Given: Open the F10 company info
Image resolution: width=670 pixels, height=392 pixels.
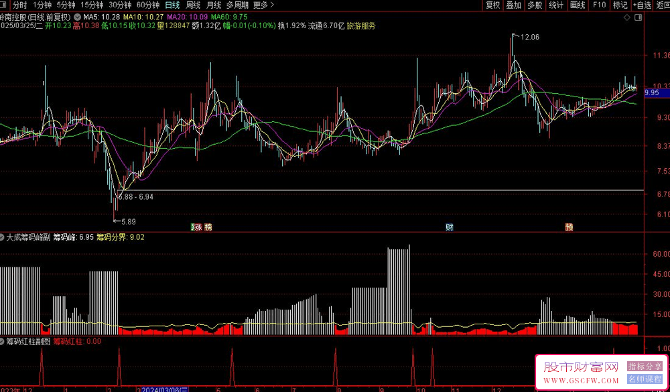Looking at the screenshot, I should click(x=599, y=5).
